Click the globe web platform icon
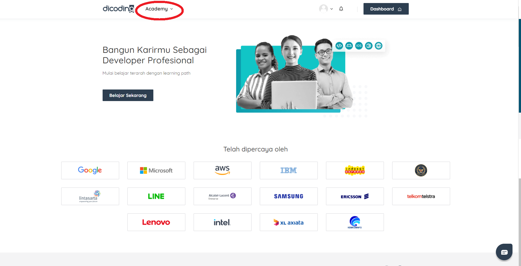Screen dimensions: 521x266 tap(378, 46)
